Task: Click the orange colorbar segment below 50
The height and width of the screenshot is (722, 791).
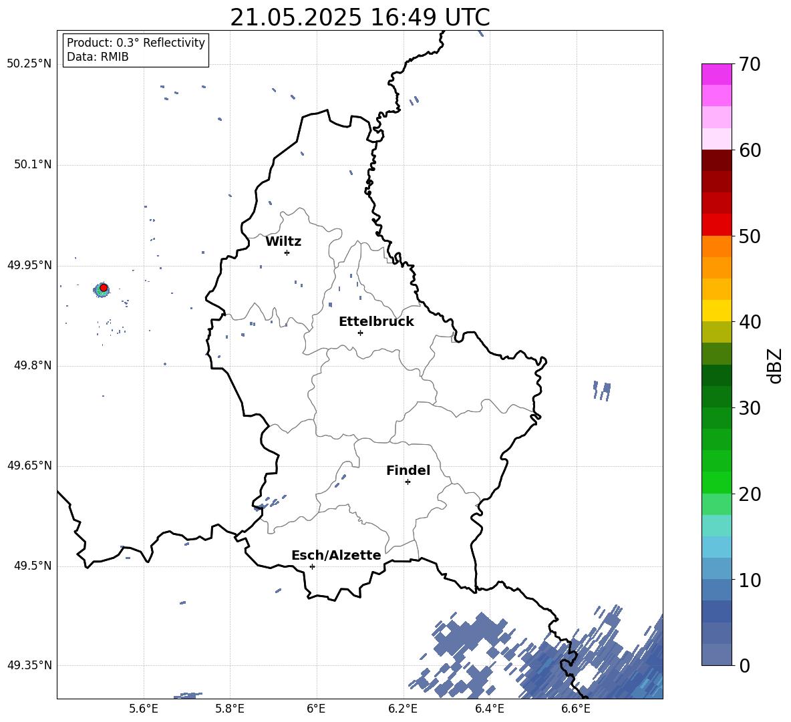Action: coord(716,246)
